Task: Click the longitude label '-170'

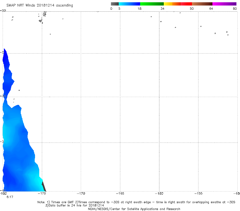Action: [x=81, y=193]
